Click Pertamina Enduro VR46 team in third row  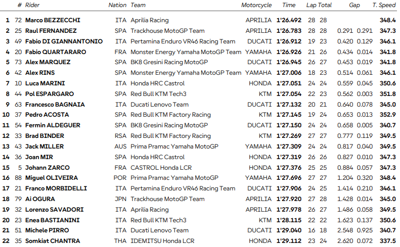[183, 41]
